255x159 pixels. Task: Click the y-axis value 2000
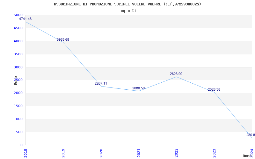[x=18, y=93]
